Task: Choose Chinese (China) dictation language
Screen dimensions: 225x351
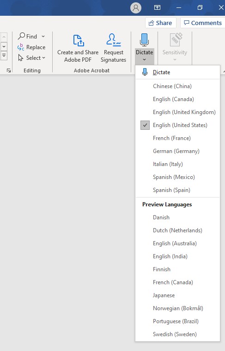Action: tap(177, 86)
